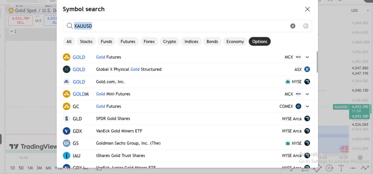This screenshot has width=373, height=174.
Task: Select the All filter tab
Action: pyautogui.click(x=69, y=41)
